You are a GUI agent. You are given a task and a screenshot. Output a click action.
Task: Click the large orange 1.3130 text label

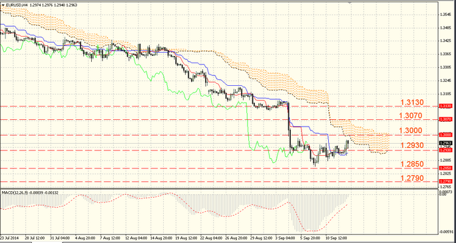click(x=412, y=103)
